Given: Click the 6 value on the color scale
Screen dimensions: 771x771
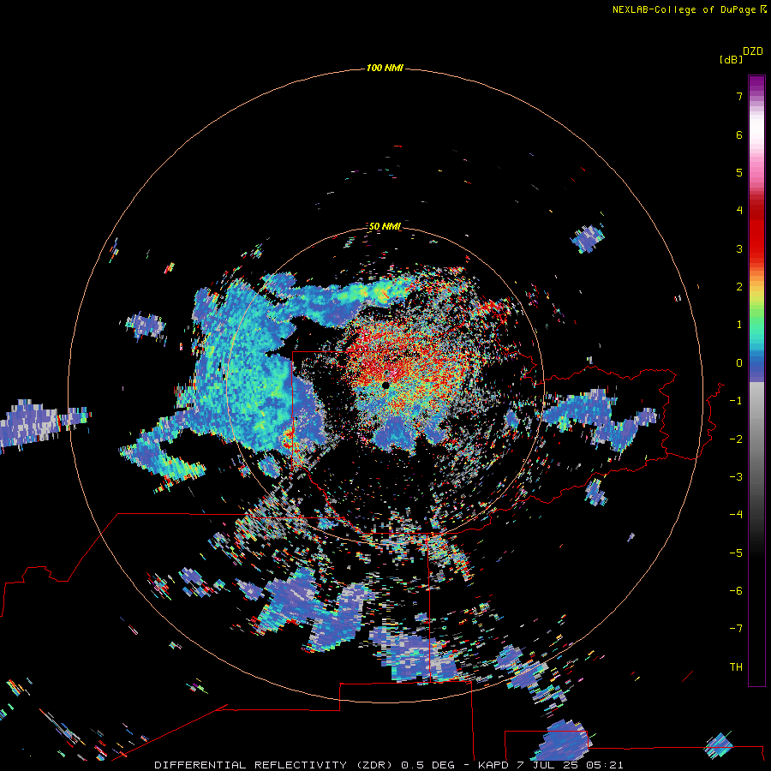Looking at the screenshot, I should click(x=739, y=134).
